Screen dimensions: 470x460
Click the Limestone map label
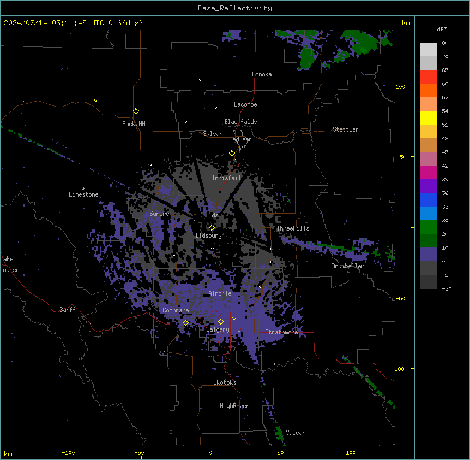(x=83, y=194)
